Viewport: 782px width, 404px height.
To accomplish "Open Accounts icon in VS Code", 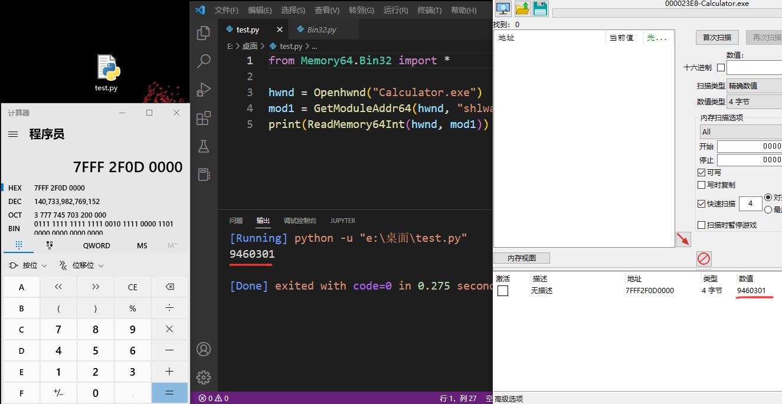I will [x=204, y=349].
